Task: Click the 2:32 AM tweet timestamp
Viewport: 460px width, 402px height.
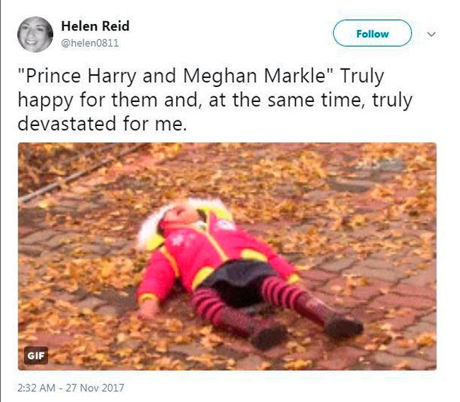Action: (36, 388)
